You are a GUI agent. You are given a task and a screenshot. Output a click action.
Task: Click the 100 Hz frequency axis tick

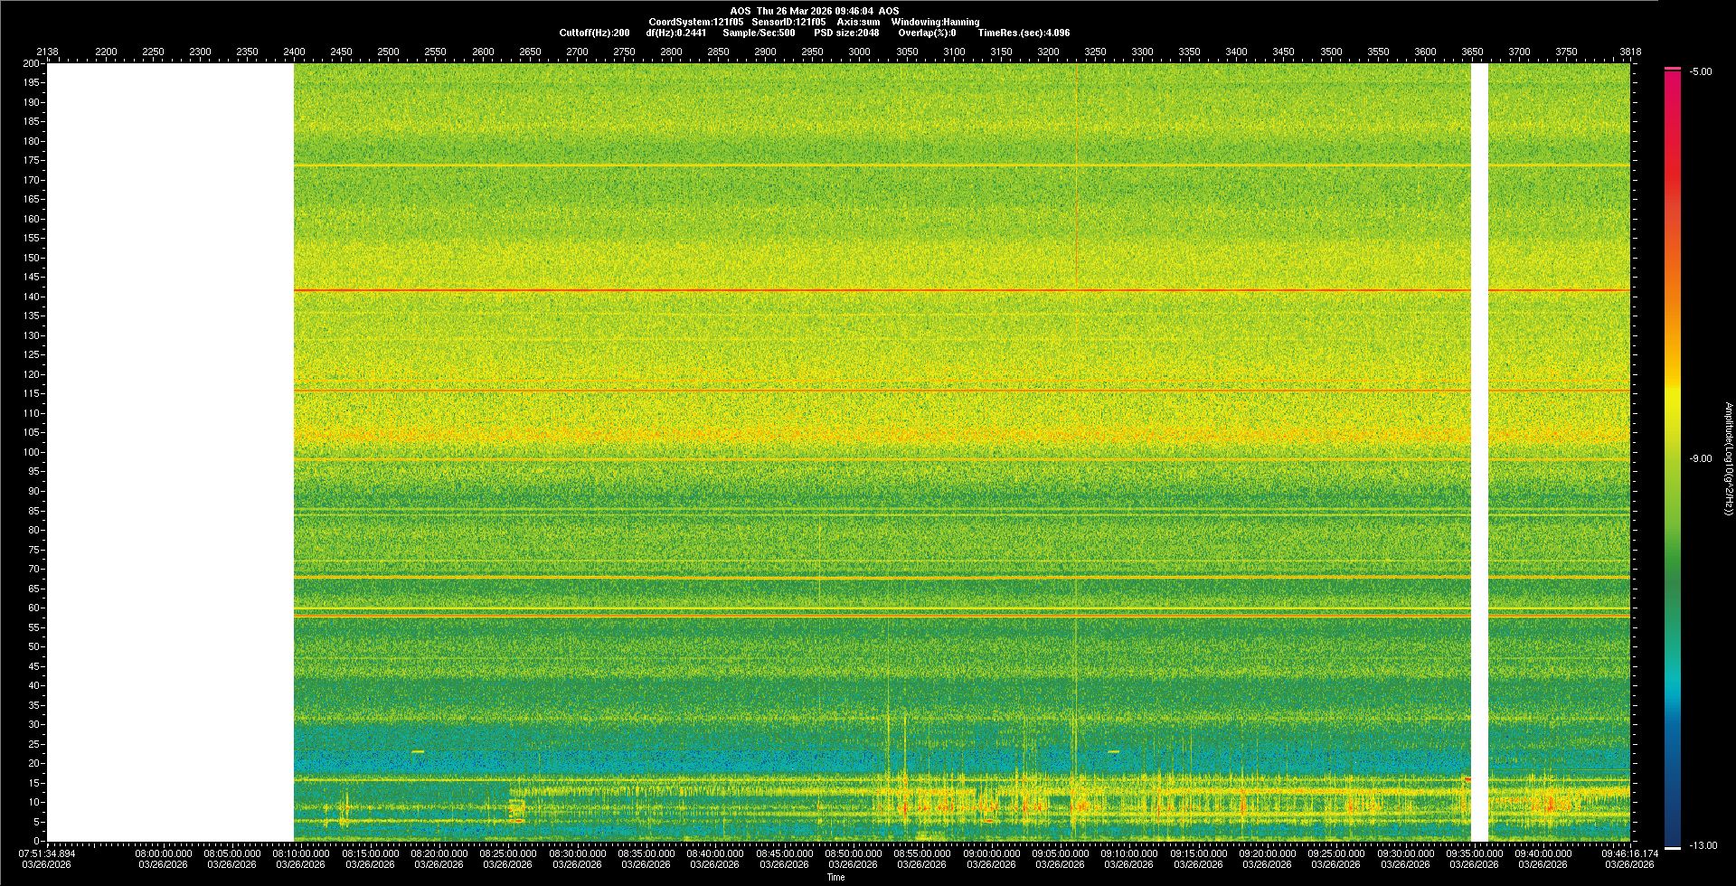tap(31, 452)
